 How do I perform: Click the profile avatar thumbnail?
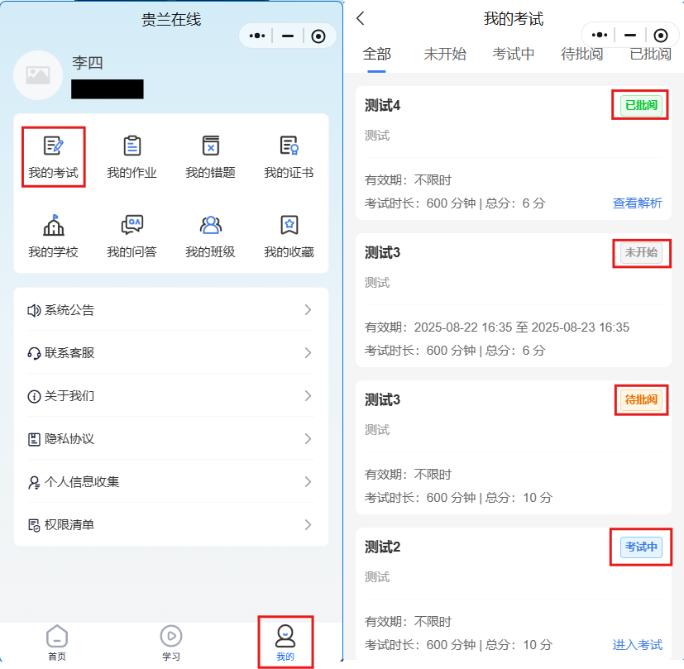38,75
